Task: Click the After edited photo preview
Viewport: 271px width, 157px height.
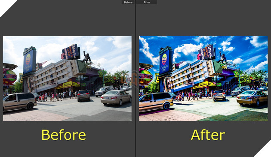Action: pos(203,78)
